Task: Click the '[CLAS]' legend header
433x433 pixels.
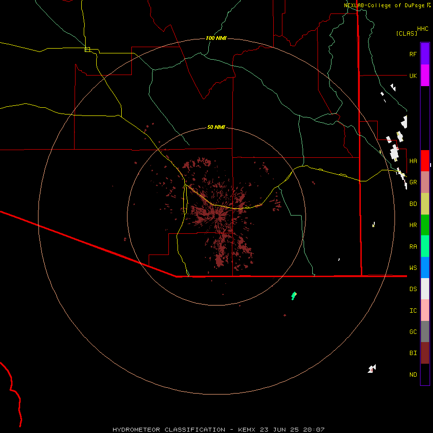Action: click(407, 33)
